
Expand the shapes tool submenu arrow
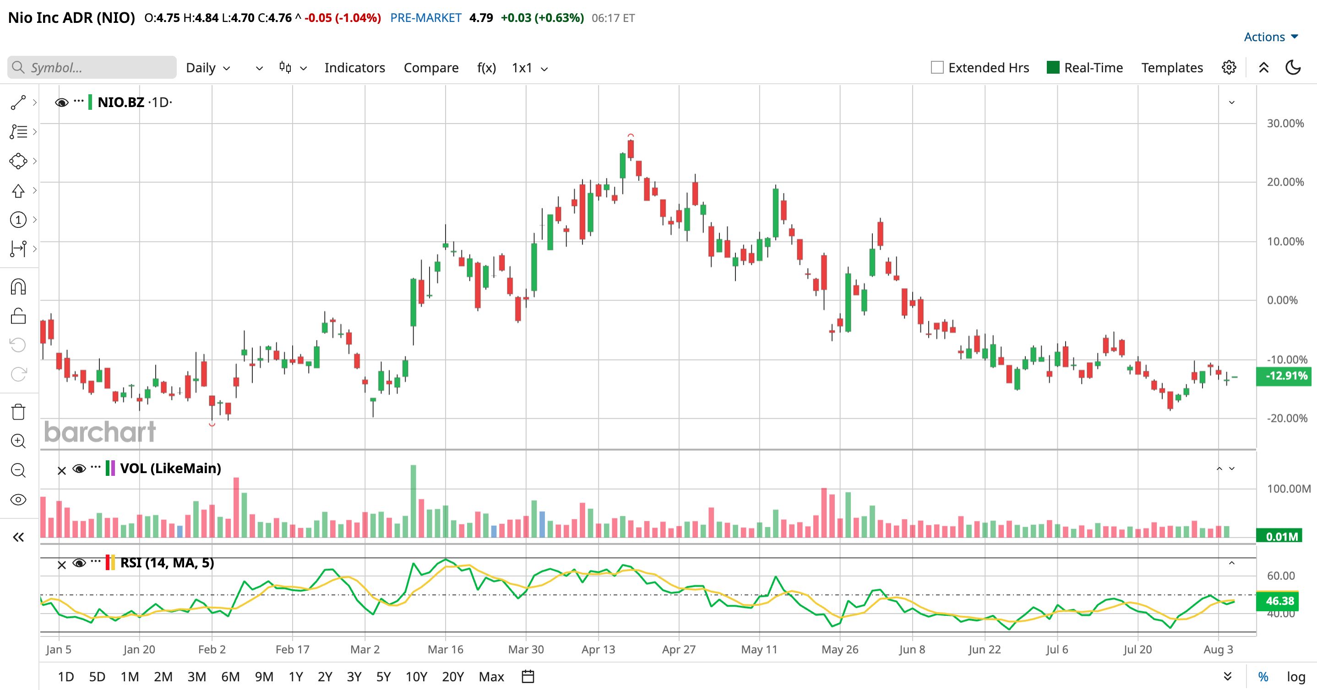coord(35,162)
